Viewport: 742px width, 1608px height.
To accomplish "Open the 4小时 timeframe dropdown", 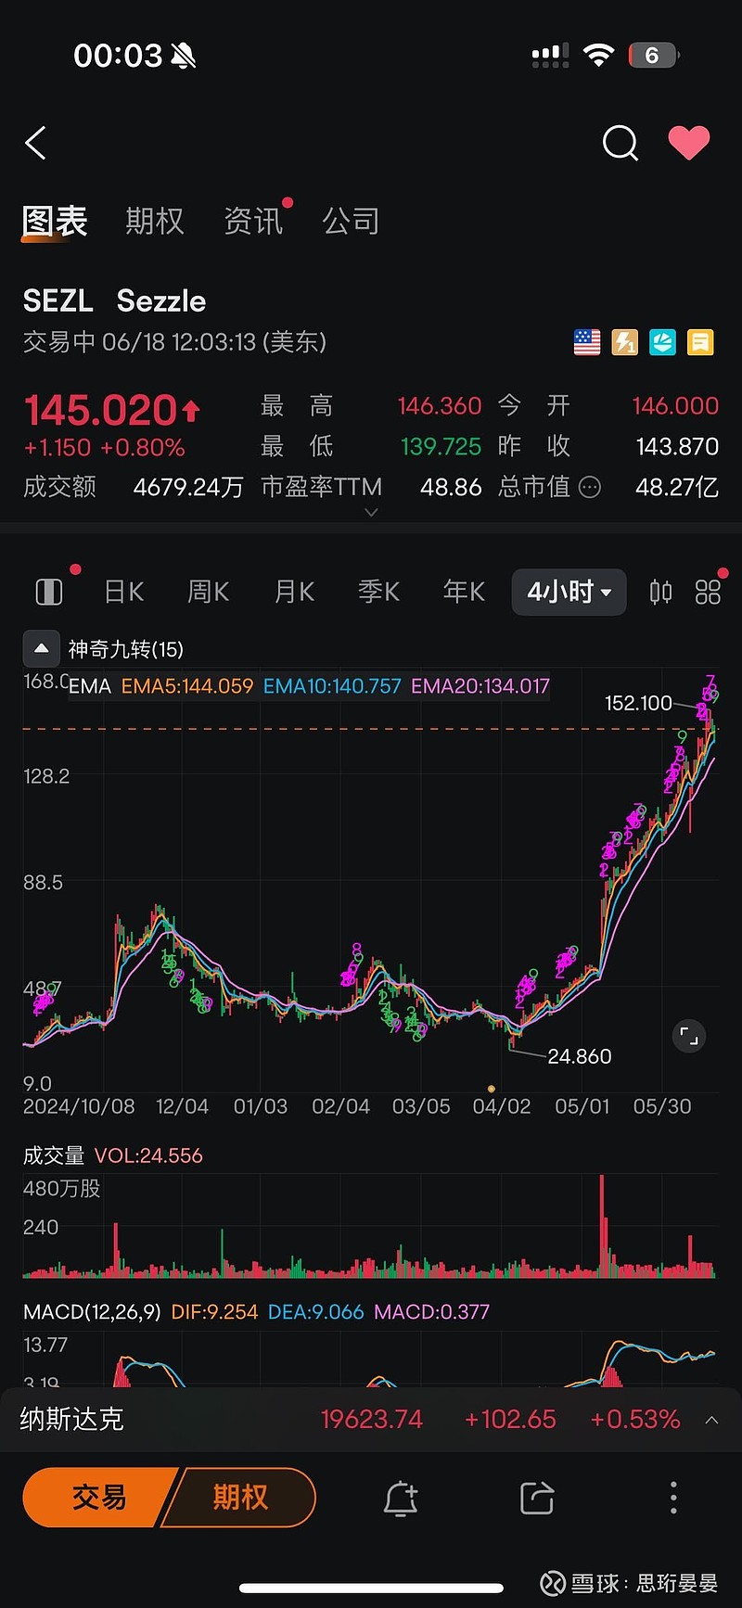I will tap(569, 592).
